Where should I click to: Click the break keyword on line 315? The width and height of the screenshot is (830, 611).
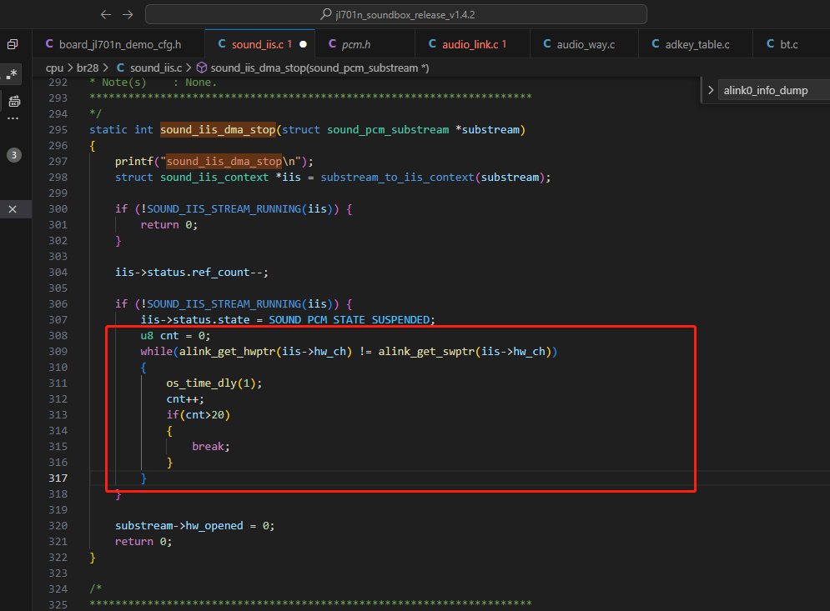click(208, 447)
